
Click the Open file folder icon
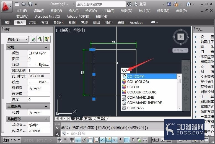(24, 4)
